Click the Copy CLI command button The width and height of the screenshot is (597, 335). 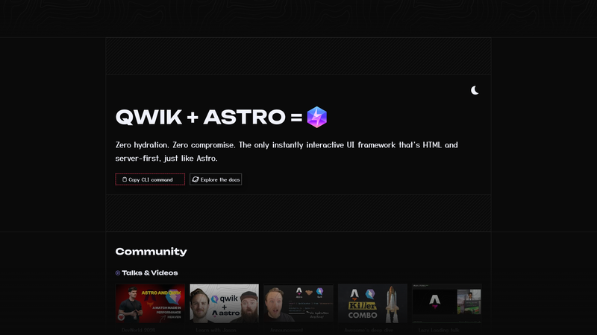(150, 179)
